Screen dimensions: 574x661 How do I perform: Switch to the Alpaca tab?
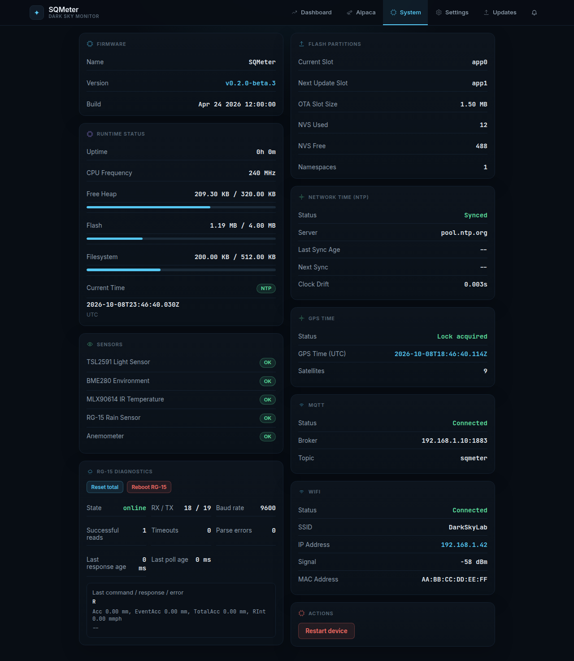click(361, 13)
